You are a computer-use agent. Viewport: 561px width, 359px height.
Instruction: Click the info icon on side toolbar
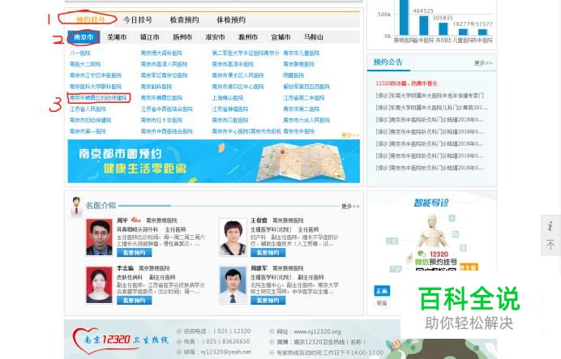[550, 225]
